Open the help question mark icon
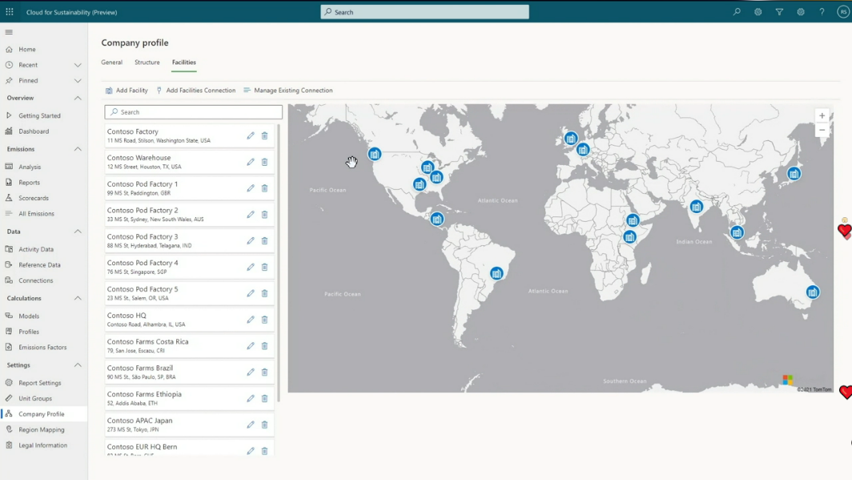 point(822,12)
